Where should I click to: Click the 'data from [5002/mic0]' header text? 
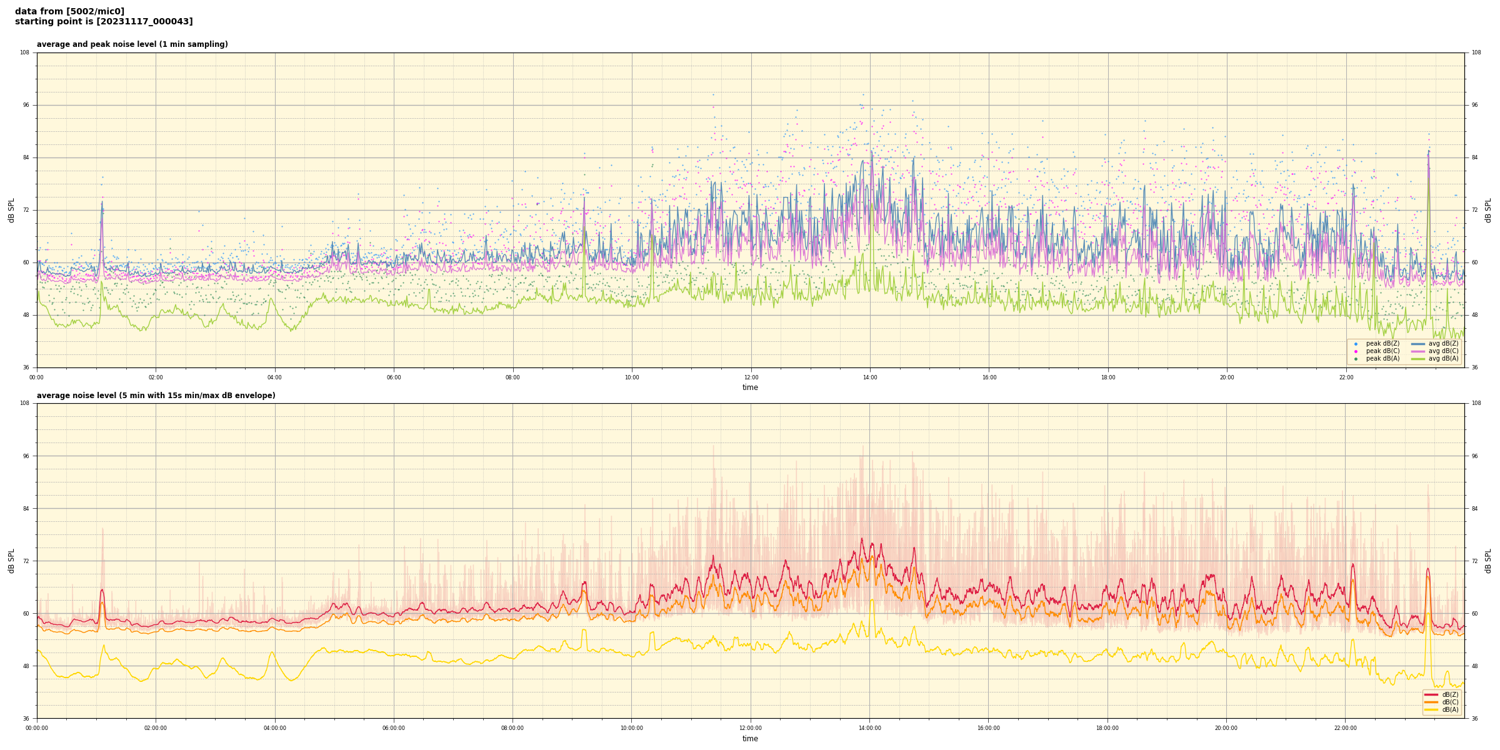click(69, 11)
